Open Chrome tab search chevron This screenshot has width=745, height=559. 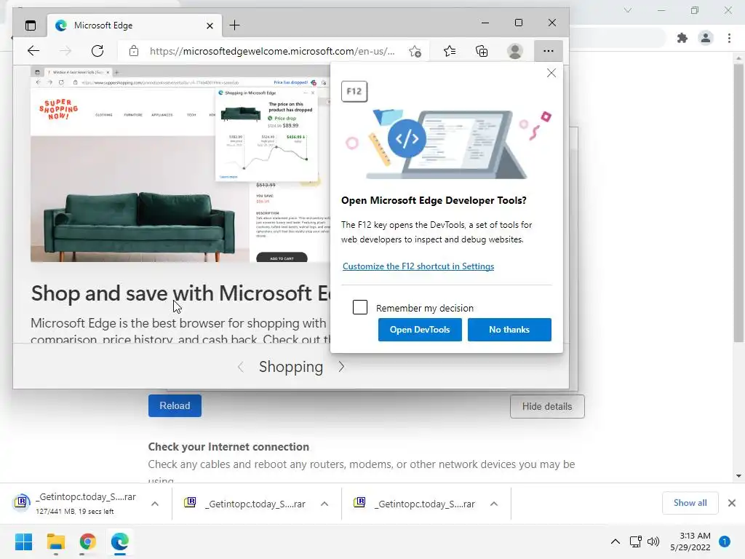point(628,10)
